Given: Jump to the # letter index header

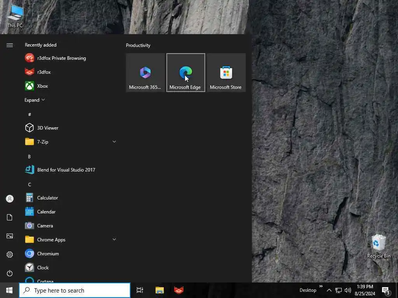Looking at the screenshot, I should [x=30, y=114].
